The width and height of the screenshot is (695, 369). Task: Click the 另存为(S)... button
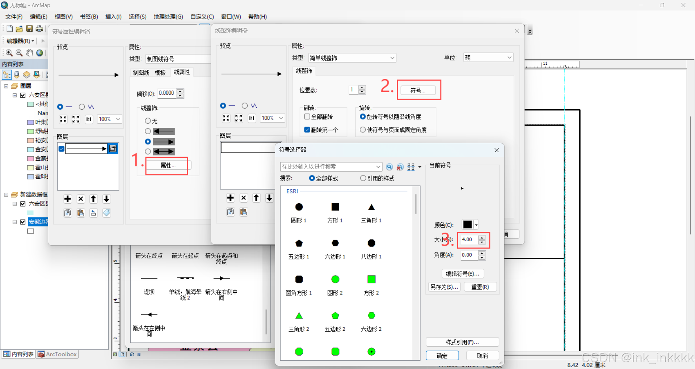(444, 287)
